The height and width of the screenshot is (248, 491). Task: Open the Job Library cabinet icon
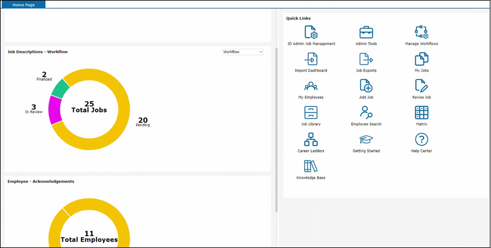[x=311, y=112]
